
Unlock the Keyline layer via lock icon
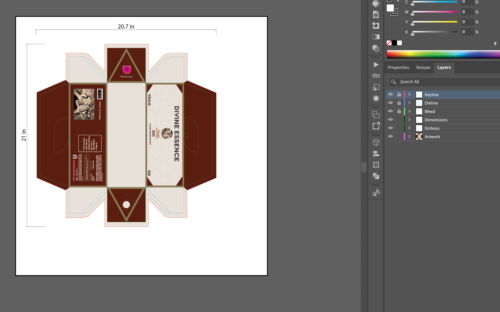pos(399,95)
